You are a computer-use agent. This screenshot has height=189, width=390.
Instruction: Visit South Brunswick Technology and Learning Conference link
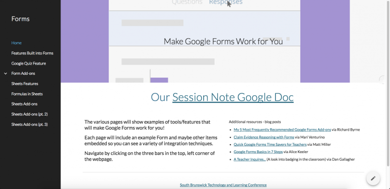click(x=223, y=185)
